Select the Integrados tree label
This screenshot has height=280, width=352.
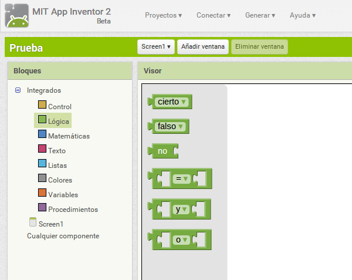(x=44, y=90)
